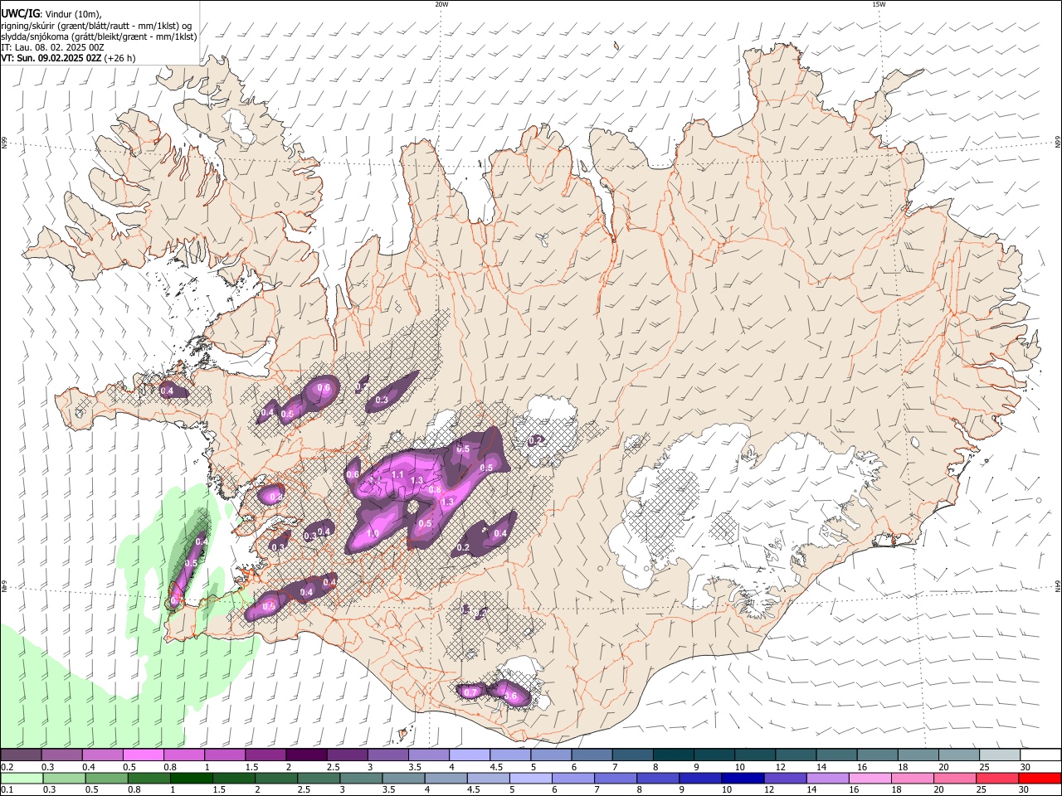Pick the upper snow scale swatch starting at 0.5
This screenshot has width=1062, height=796.
point(143,755)
